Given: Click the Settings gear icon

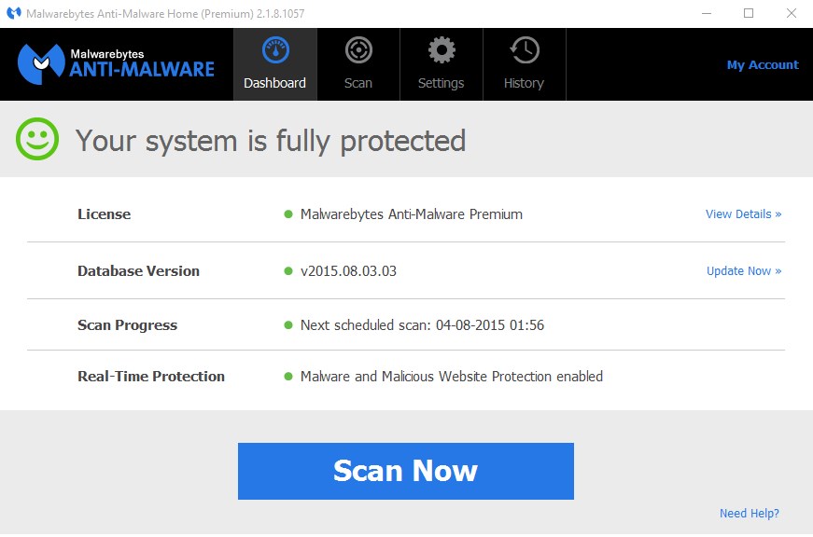Looking at the screenshot, I should 442,50.
